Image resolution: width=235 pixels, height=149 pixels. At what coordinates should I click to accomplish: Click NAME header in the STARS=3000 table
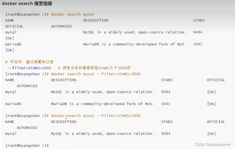[x=10, y=80]
